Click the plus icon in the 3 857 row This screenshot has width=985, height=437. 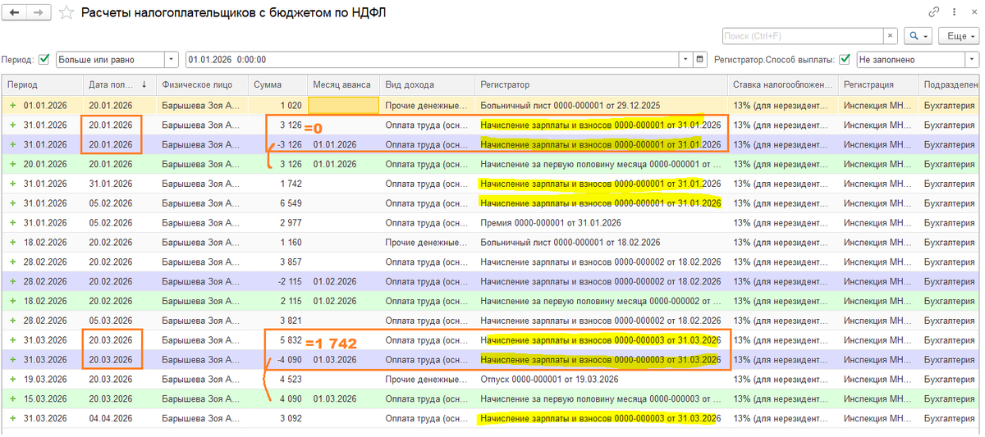pos(12,262)
